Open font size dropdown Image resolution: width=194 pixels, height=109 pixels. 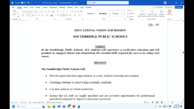point(40,12)
